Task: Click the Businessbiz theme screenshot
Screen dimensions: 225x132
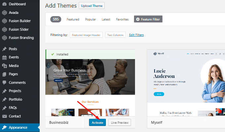Action: 90,88
